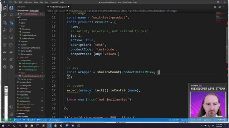Open the Run menu

pos(47,2)
